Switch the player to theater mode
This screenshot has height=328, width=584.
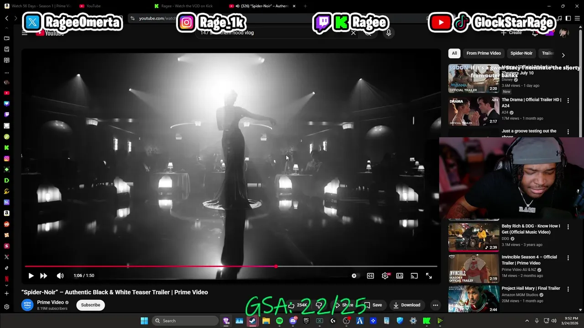coord(400,276)
